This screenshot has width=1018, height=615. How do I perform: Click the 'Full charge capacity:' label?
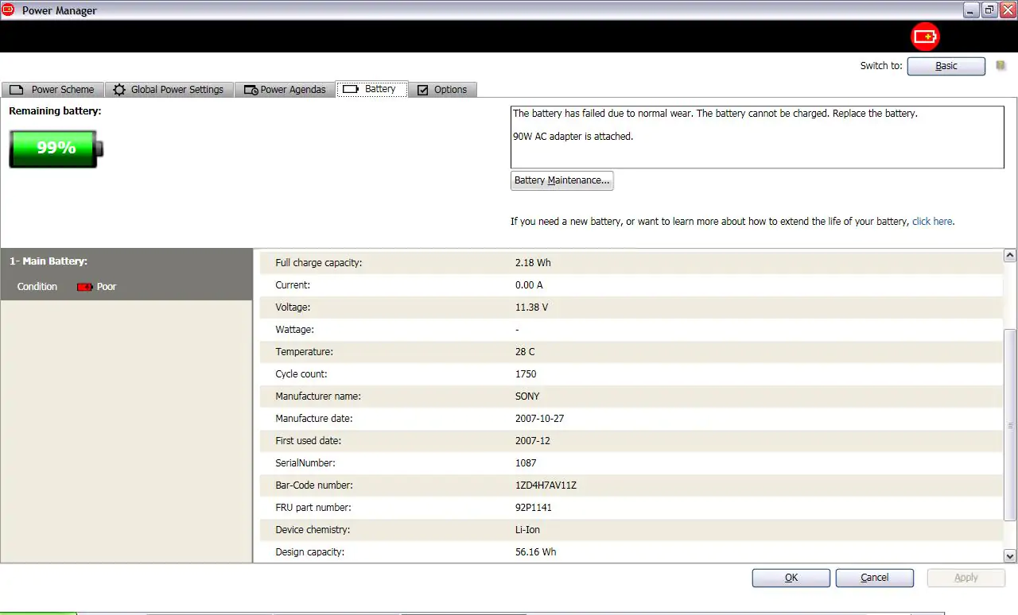319,263
